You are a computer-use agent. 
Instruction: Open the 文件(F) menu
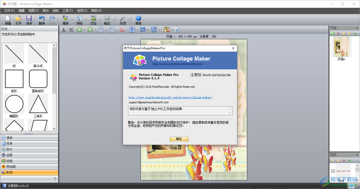click(9, 11)
